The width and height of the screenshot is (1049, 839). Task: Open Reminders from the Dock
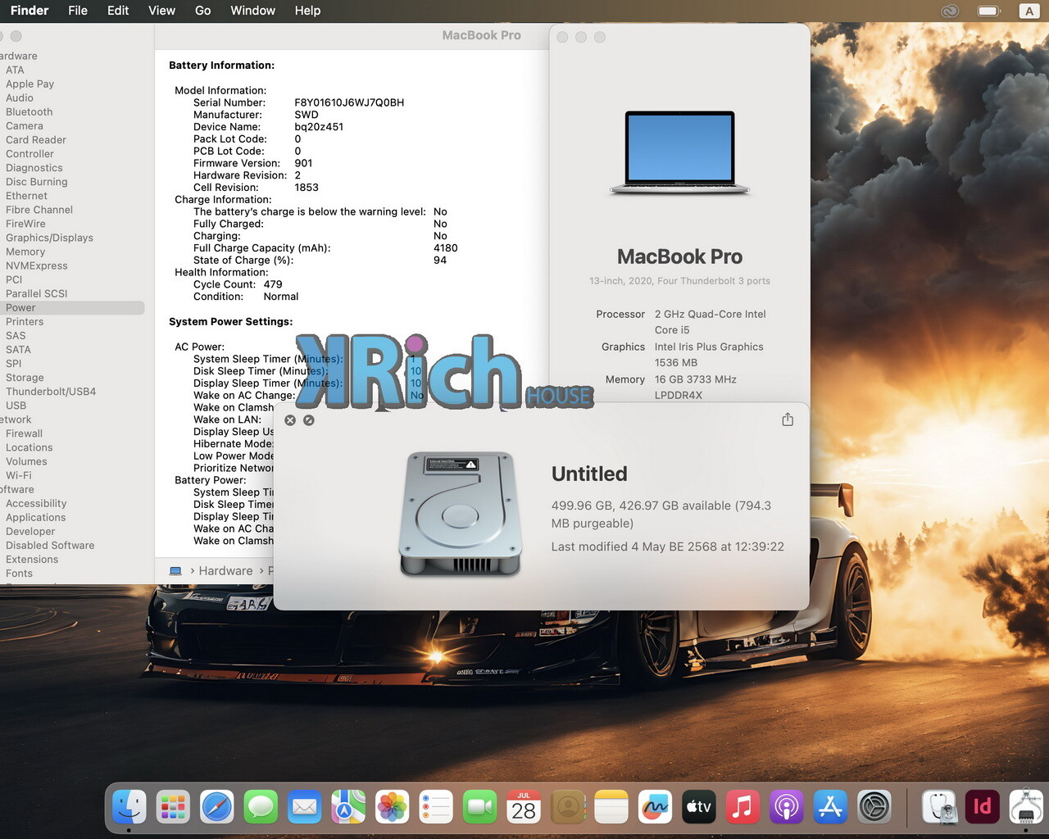[436, 807]
